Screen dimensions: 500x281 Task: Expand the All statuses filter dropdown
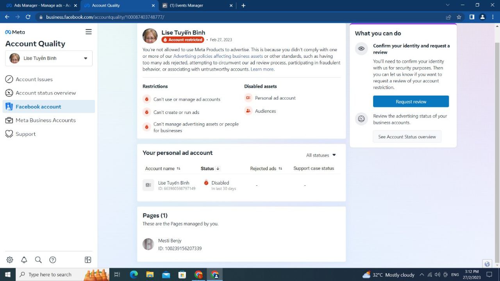[321, 155]
